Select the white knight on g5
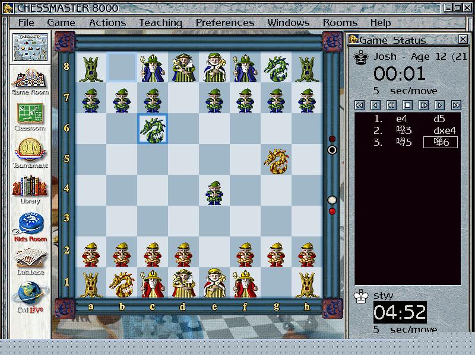The width and height of the screenshot is (475, 355). click(276, 160)
